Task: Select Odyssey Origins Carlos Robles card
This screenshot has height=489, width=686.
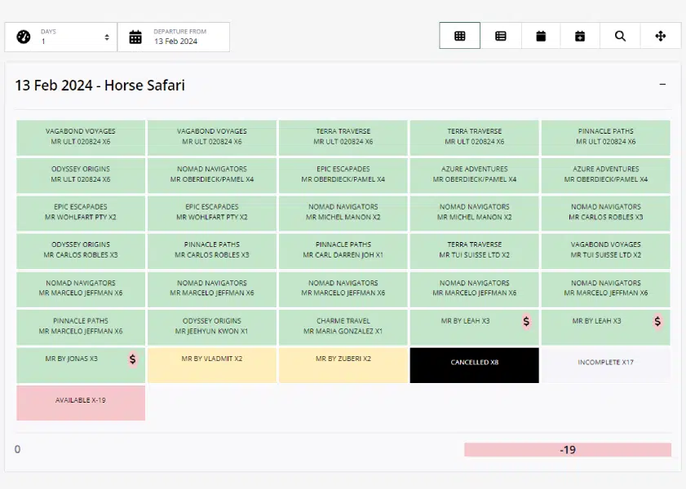Action: coord(81,251)
